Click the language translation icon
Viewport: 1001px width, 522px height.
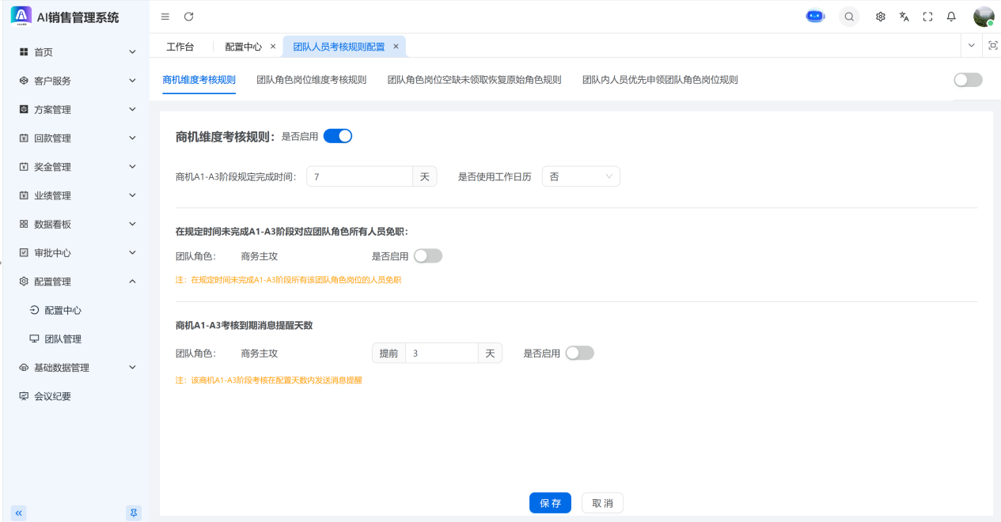point(904,17)
